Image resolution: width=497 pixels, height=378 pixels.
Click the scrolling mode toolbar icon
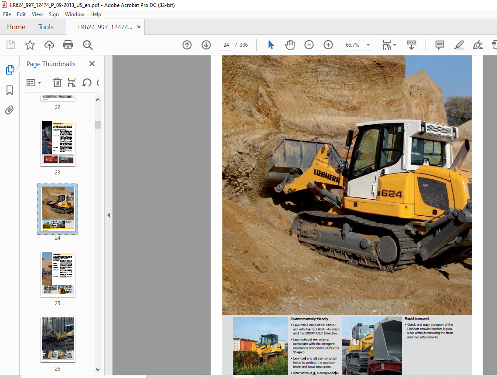(x=412, y=45)
